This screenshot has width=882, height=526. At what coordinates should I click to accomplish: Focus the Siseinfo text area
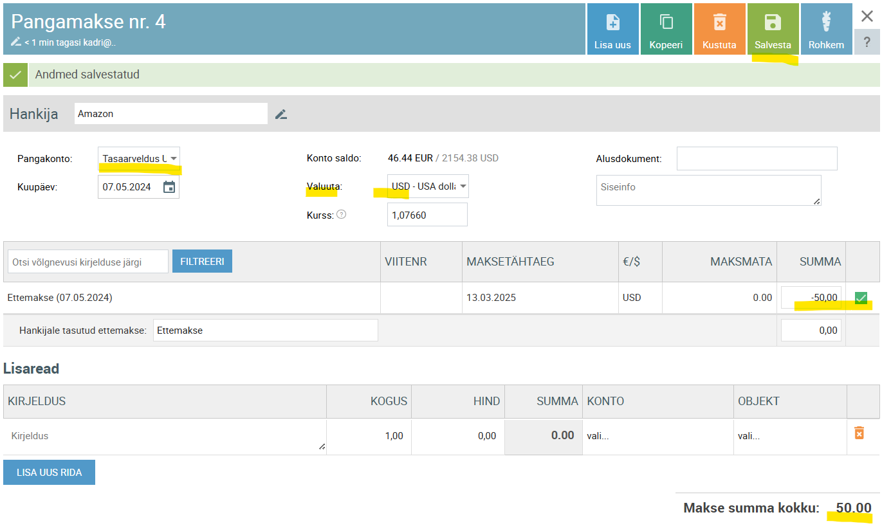pyautogui.click(x=708, y=190)
